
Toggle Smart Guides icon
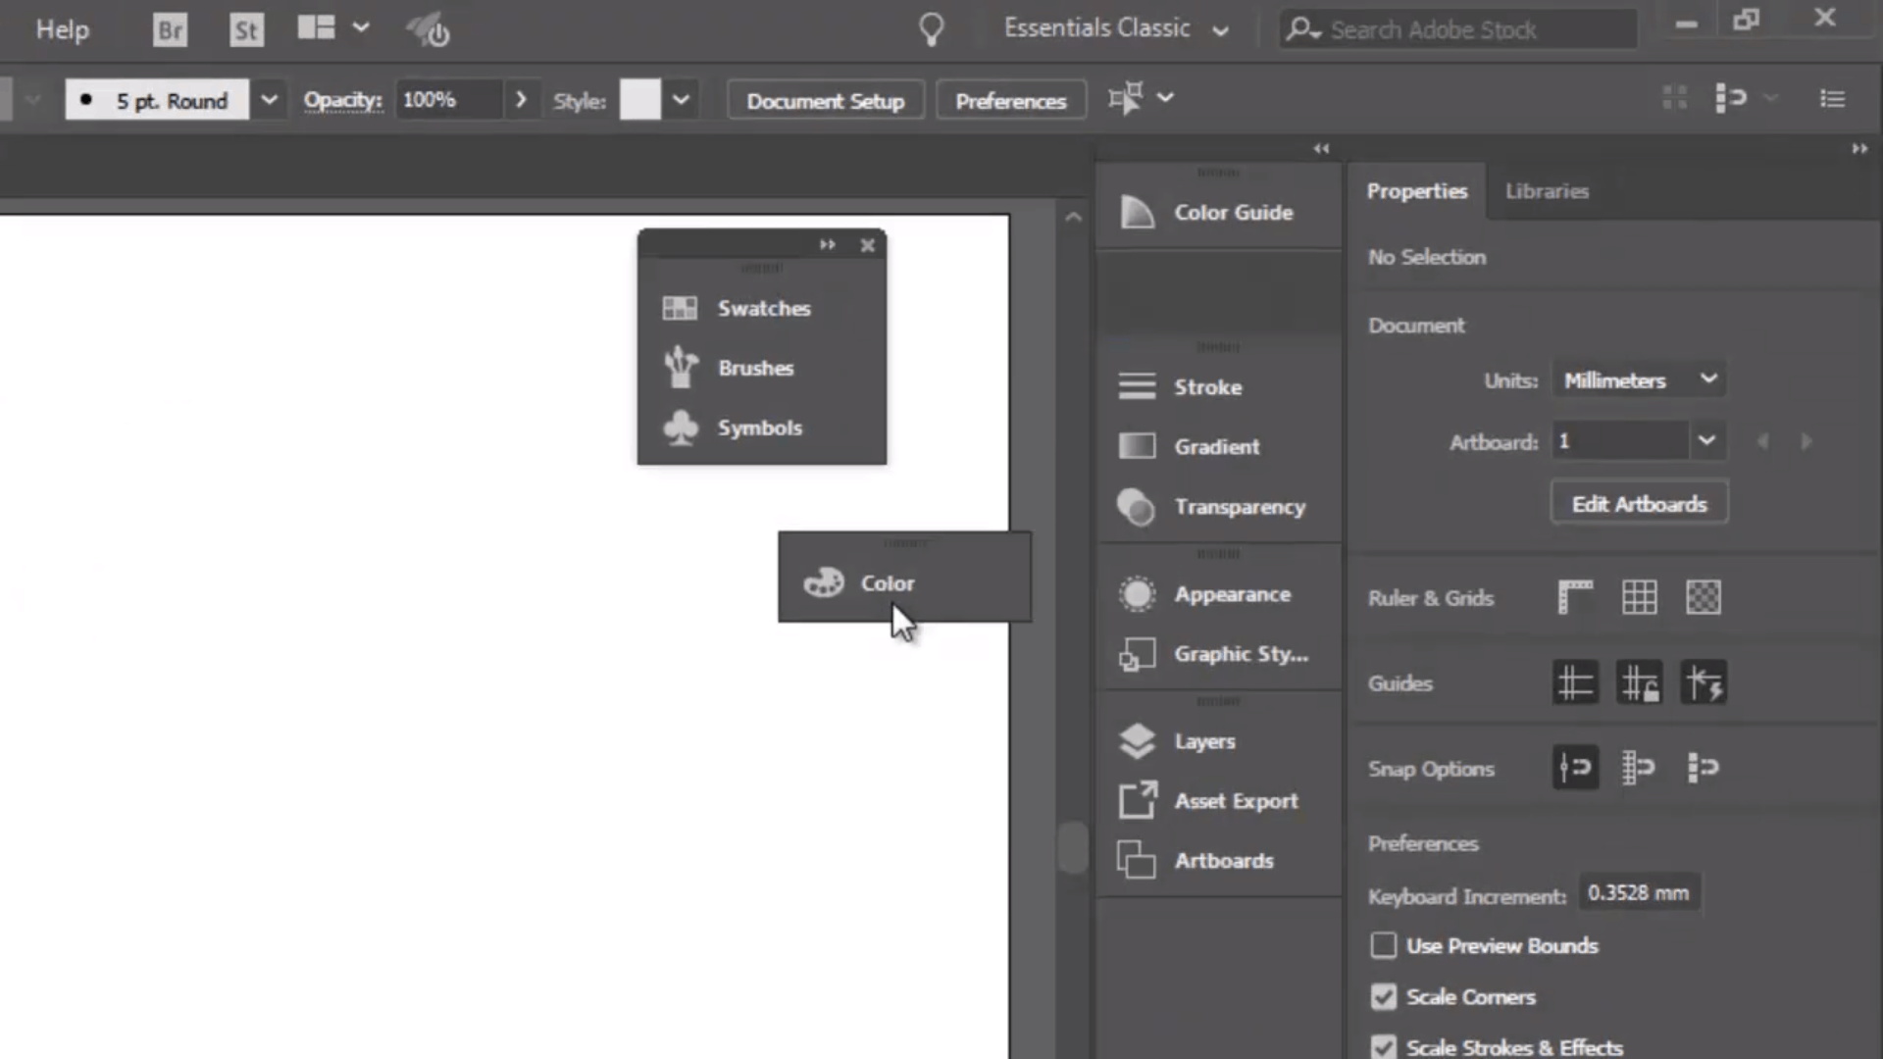[1704, 682]
